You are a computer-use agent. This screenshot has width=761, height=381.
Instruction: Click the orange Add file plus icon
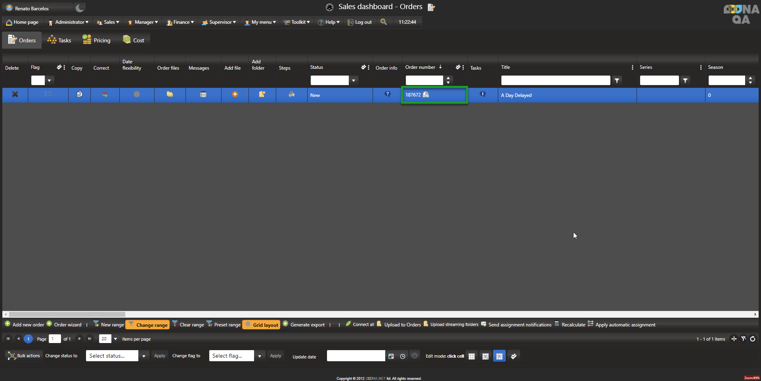[235, 95]
